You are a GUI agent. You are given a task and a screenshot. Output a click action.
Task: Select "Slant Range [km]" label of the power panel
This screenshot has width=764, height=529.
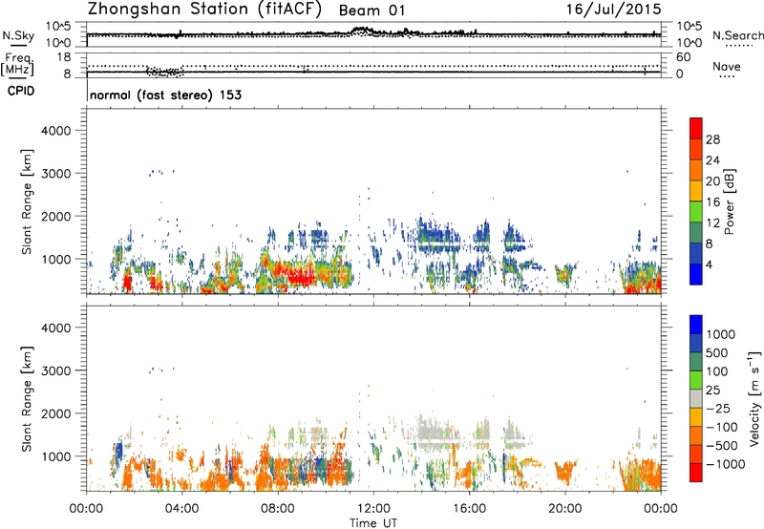click(27, 201)
